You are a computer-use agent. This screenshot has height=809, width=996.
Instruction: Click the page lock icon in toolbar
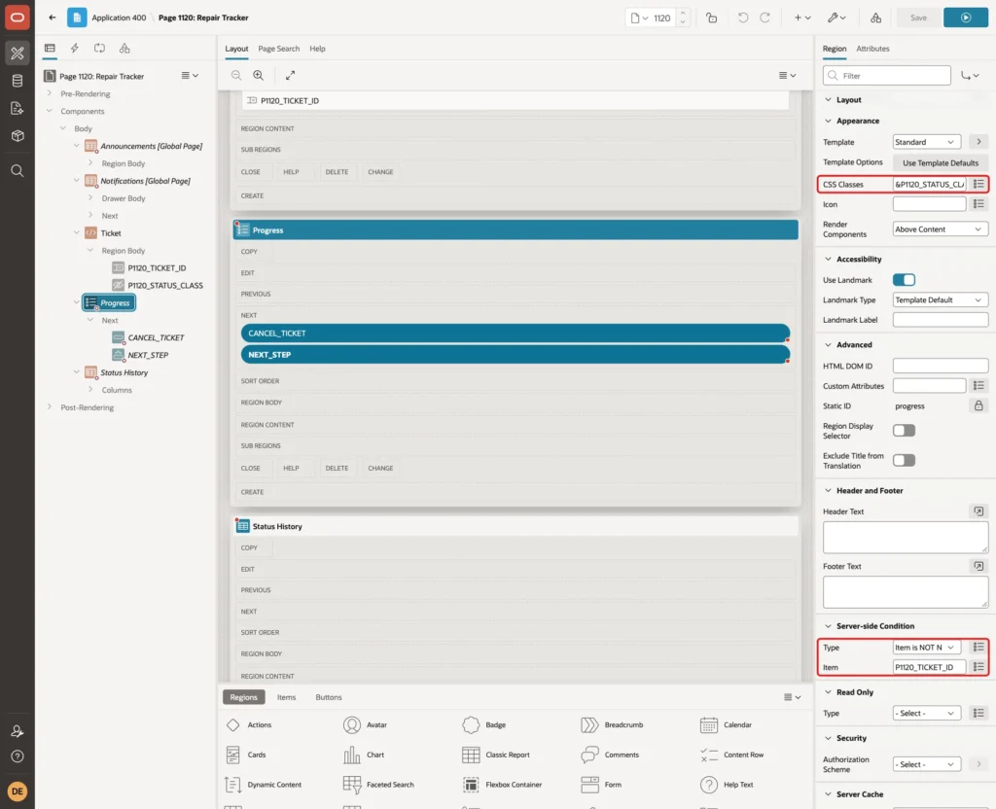(711, 18)
